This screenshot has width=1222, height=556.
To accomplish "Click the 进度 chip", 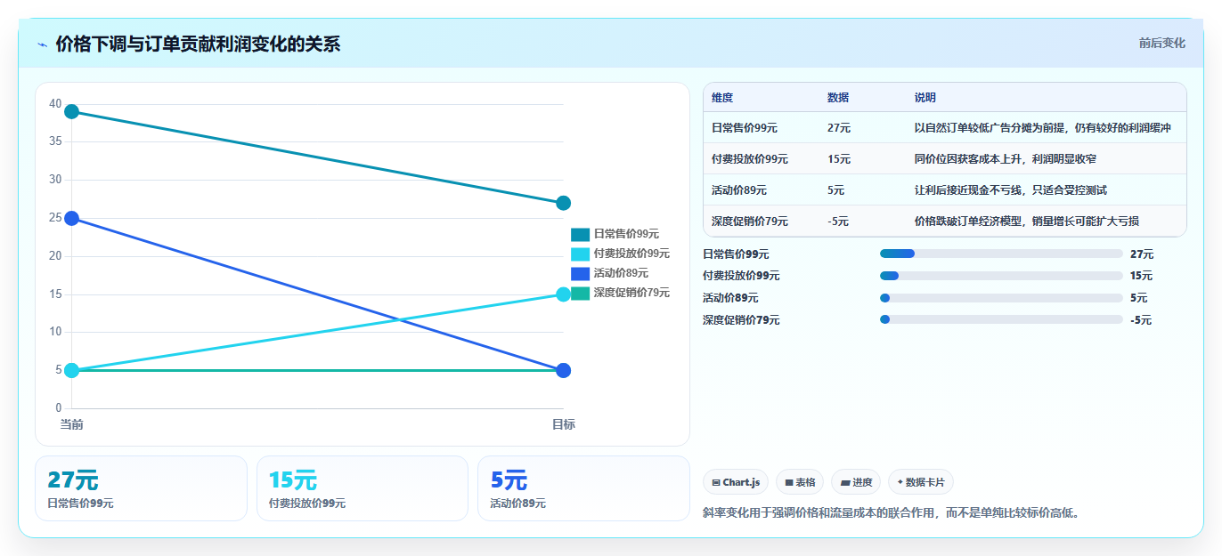I will point(856,482).
